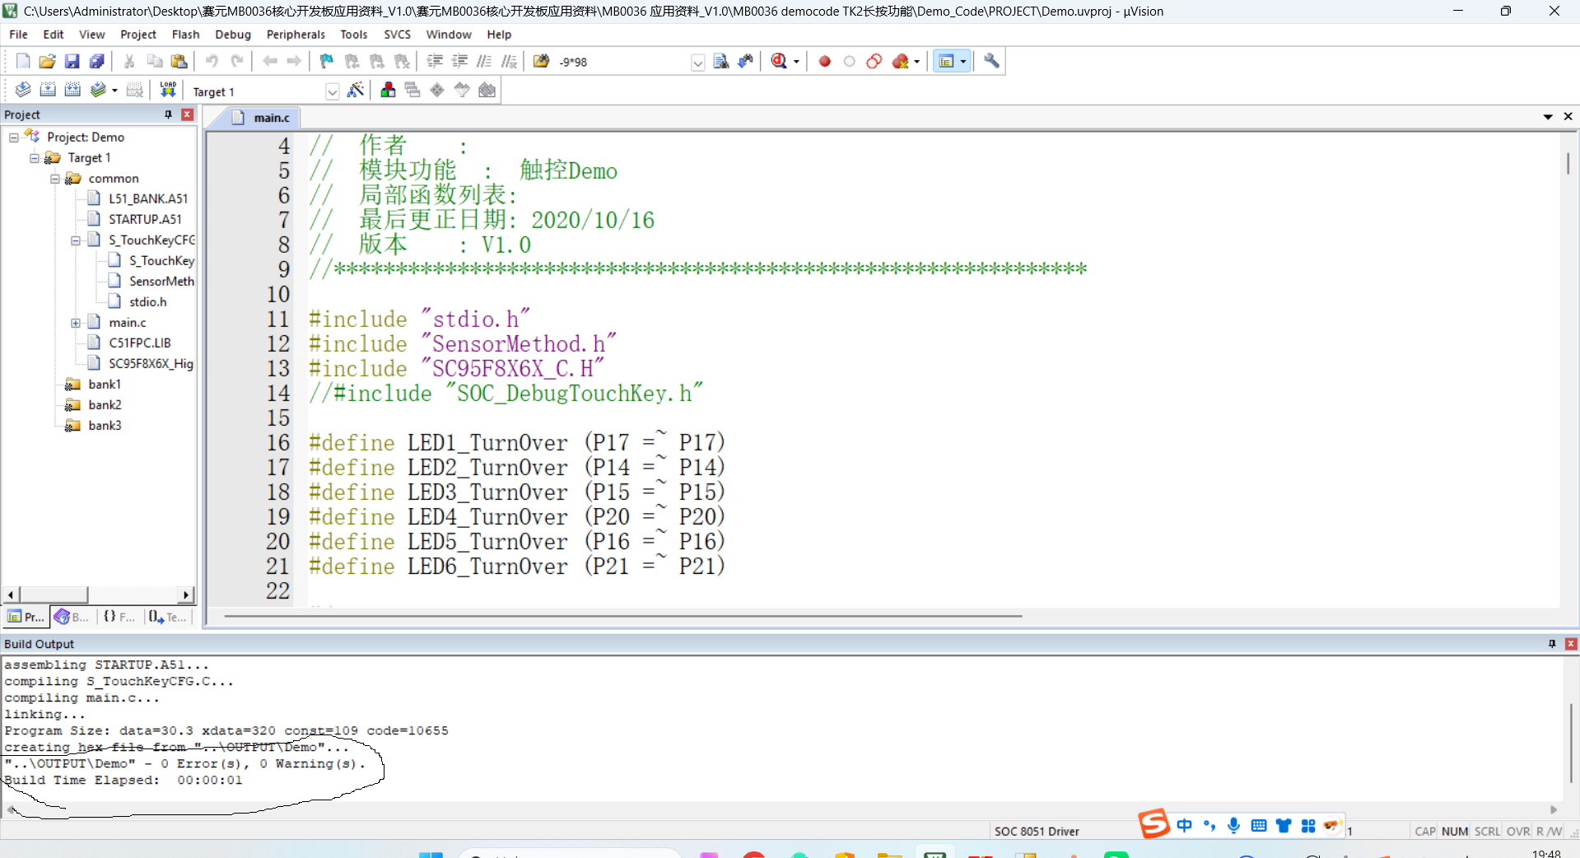
Task: Select the bank2 group in the project tree
Action: (x=105, y=405)
